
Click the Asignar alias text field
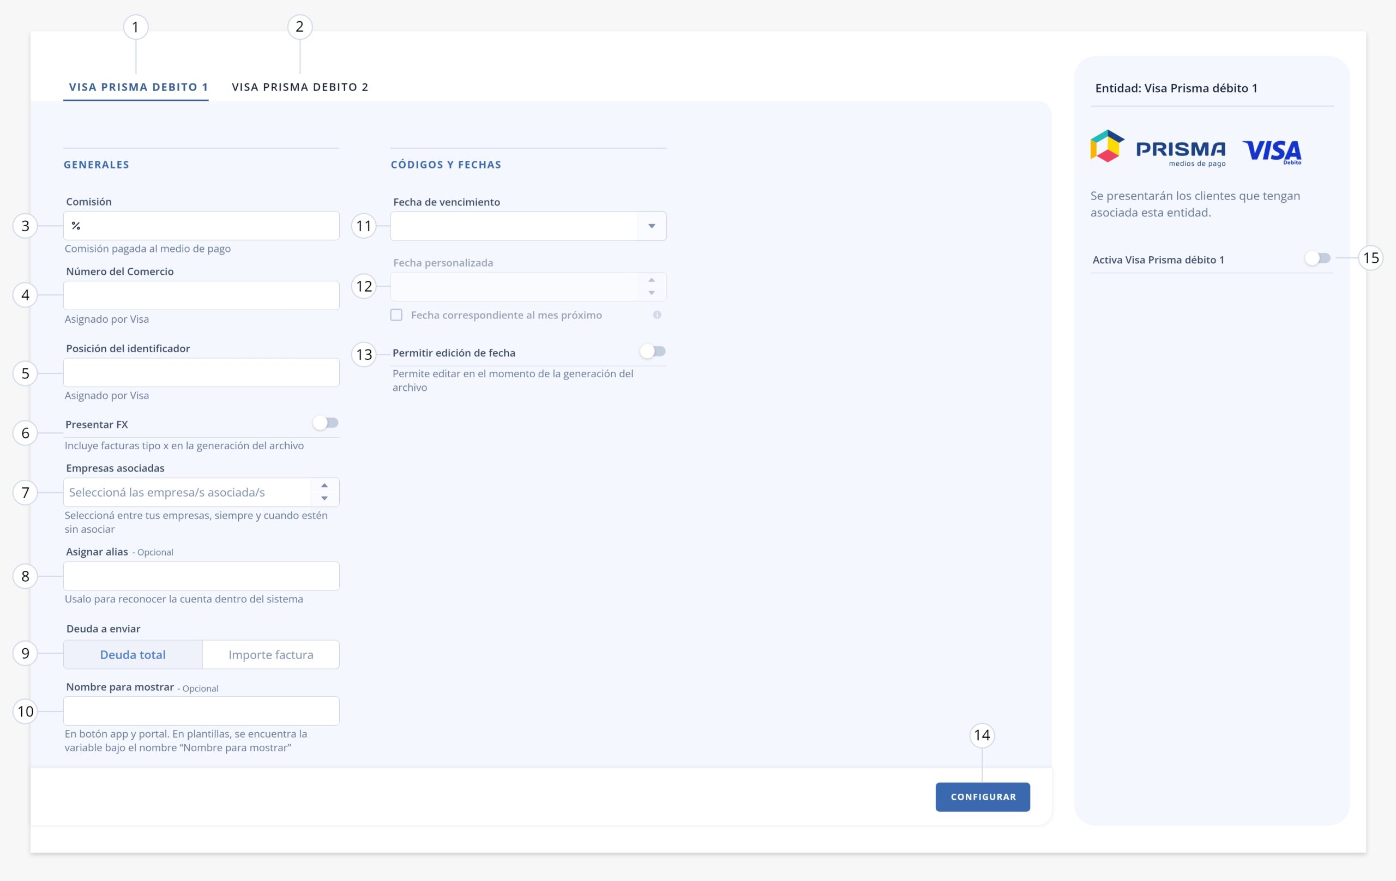pos(201,576)
